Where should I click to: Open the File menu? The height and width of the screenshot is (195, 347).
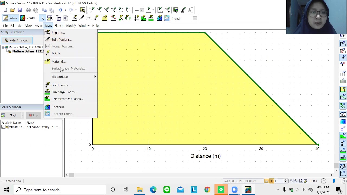(5, 25)
